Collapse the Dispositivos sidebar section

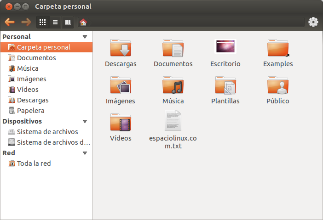(x=85, y=121)
